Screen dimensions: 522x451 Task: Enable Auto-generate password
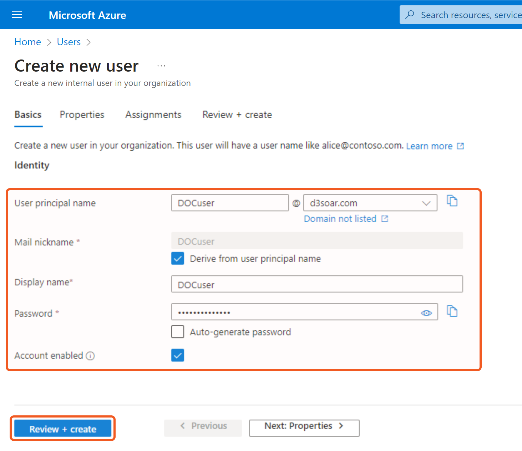pyautogui.click(x=177, y=332)
